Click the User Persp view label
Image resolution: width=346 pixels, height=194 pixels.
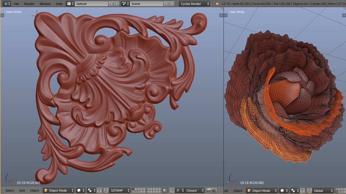point(237,12)
